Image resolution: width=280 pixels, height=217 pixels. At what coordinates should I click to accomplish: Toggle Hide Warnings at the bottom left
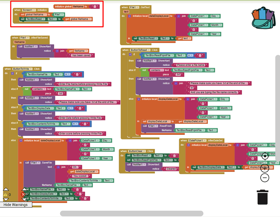[15, 205]
